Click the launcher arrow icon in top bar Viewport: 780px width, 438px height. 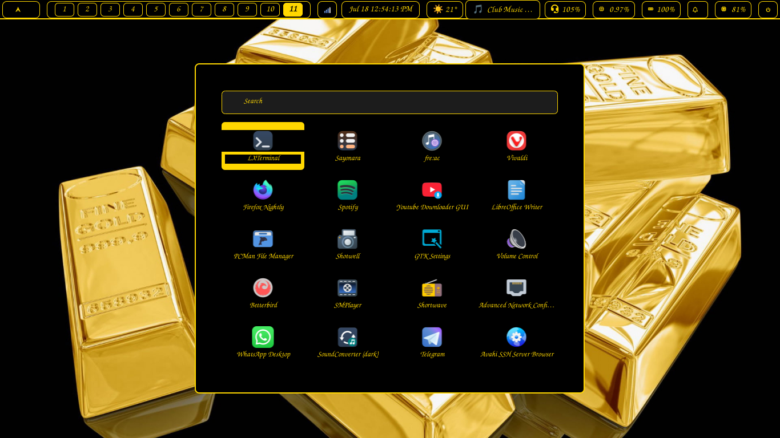[x=18, y=10]
